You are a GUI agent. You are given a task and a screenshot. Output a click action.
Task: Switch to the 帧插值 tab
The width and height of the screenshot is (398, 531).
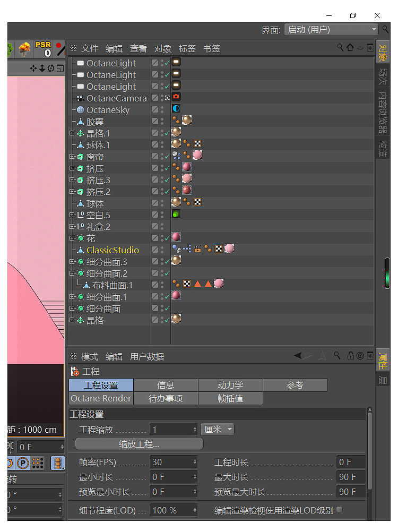230,398
